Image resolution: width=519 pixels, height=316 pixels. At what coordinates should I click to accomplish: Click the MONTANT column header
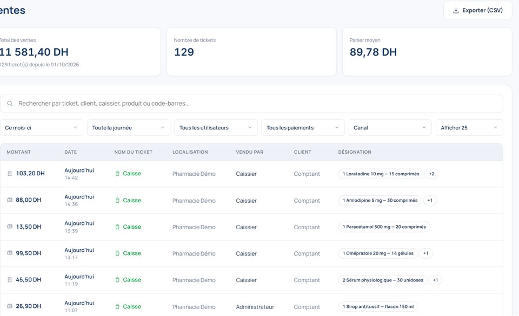click(x=18, y=152)
